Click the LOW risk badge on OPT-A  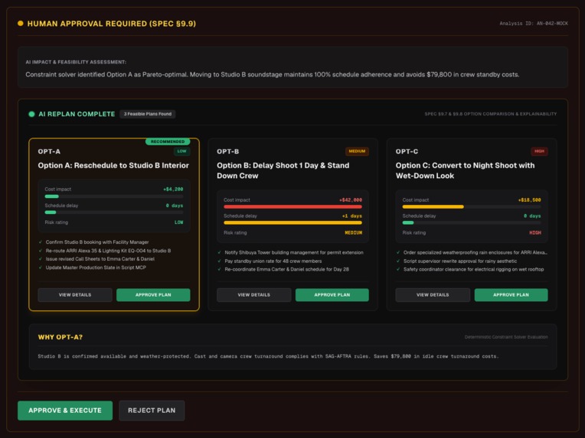[x=181, y=151]
